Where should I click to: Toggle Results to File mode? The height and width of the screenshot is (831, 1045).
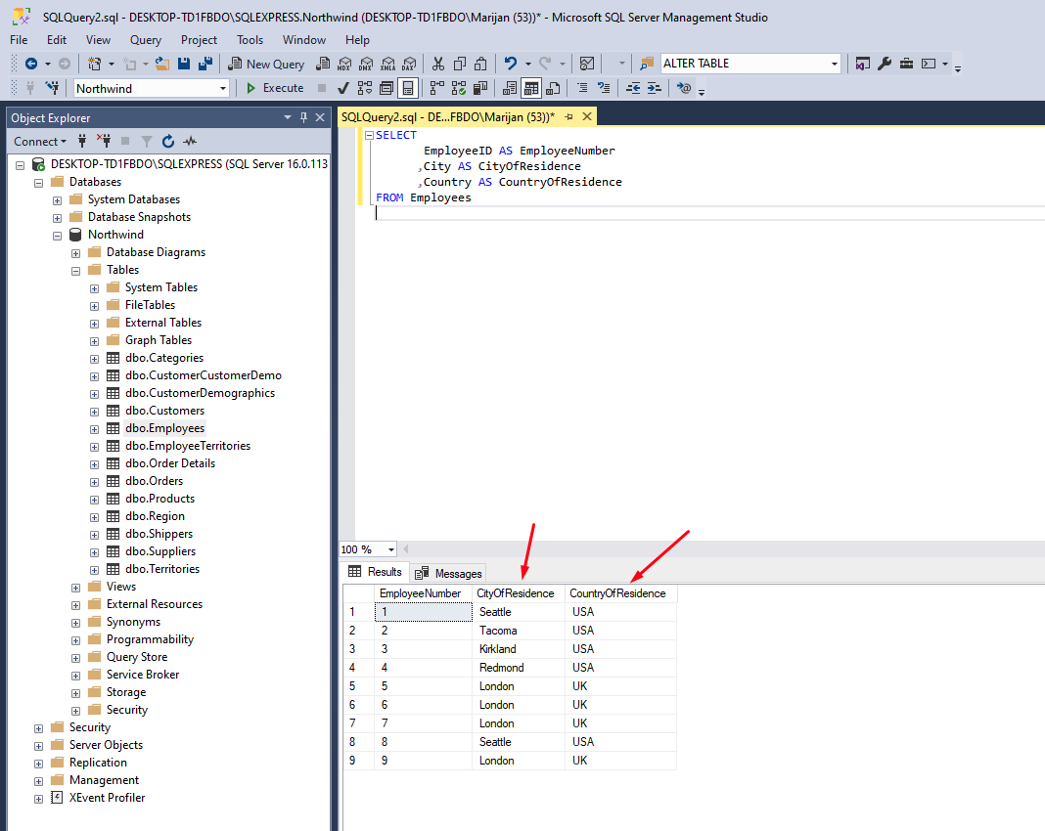(x=553, y=88)
